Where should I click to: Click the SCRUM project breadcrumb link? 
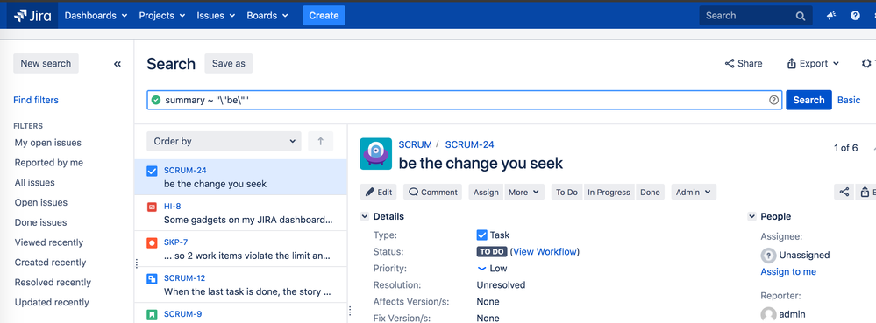tap(415, 145)
